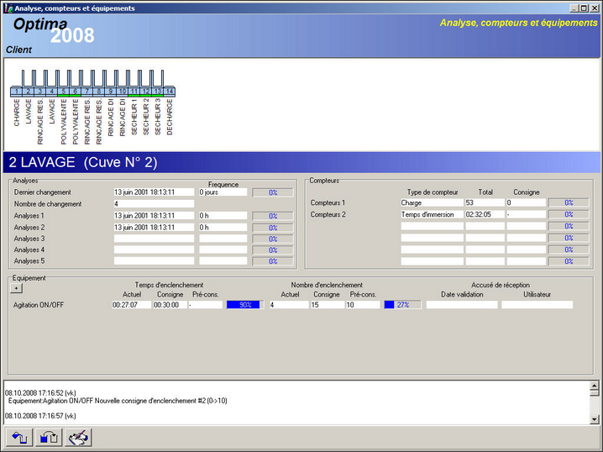The height and width of the screenshot is (452, 603).
Task: Select tank 9 RINCAGE DI in the diagram
Action: (x=110, y=92)
